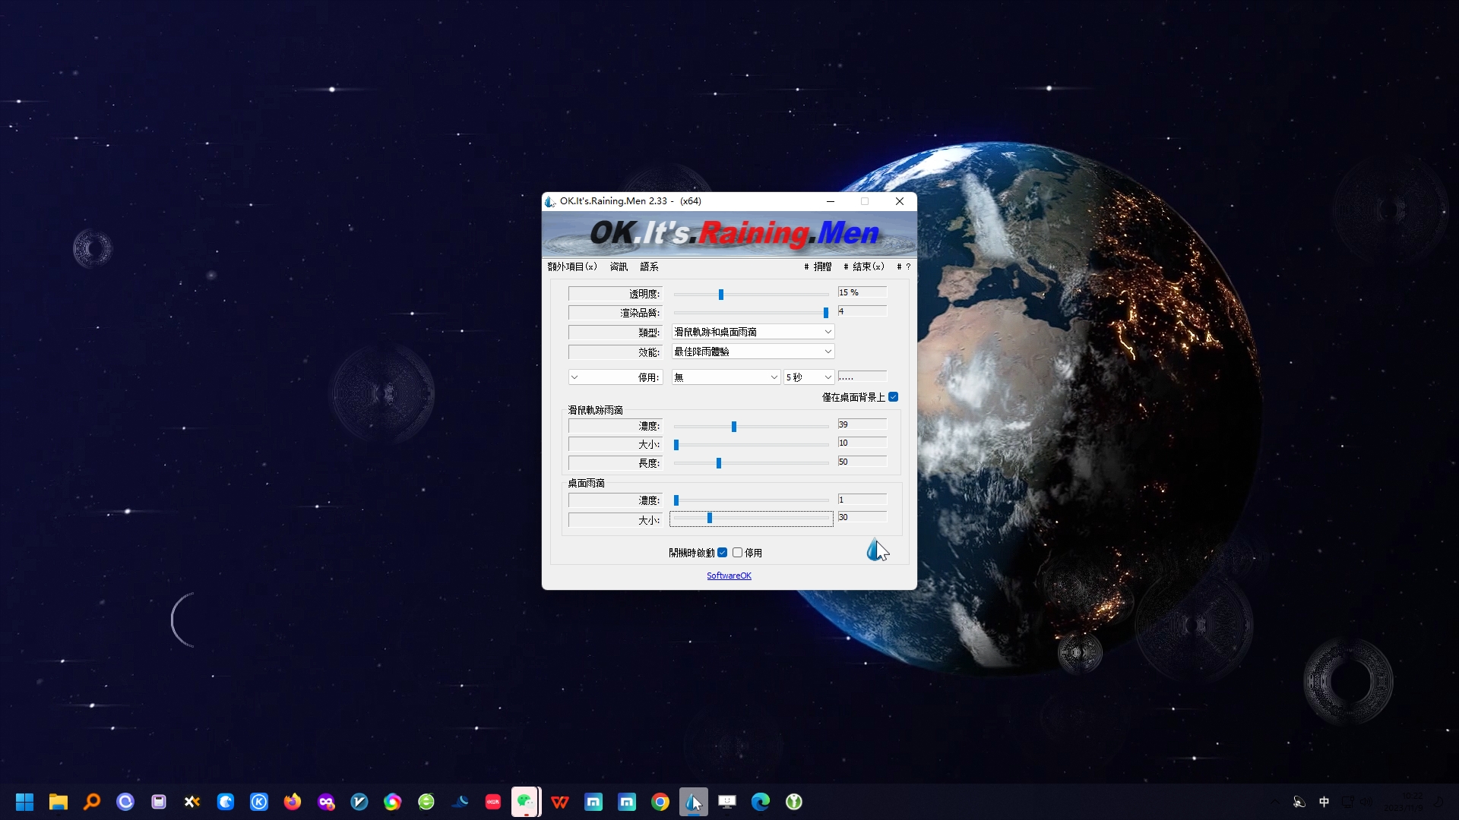Open the 額外項目 menu
The width and height of the screenshot is (1459, 820).
571,266
